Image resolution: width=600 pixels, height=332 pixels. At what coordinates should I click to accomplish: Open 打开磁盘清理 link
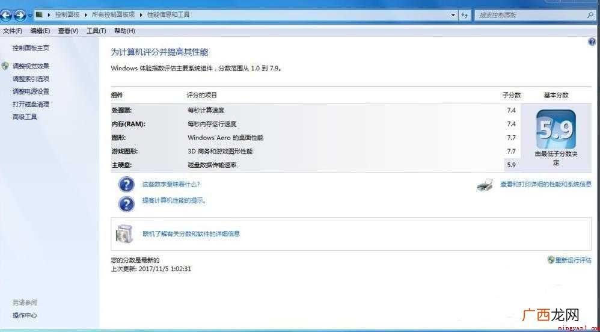pos(31,104)
